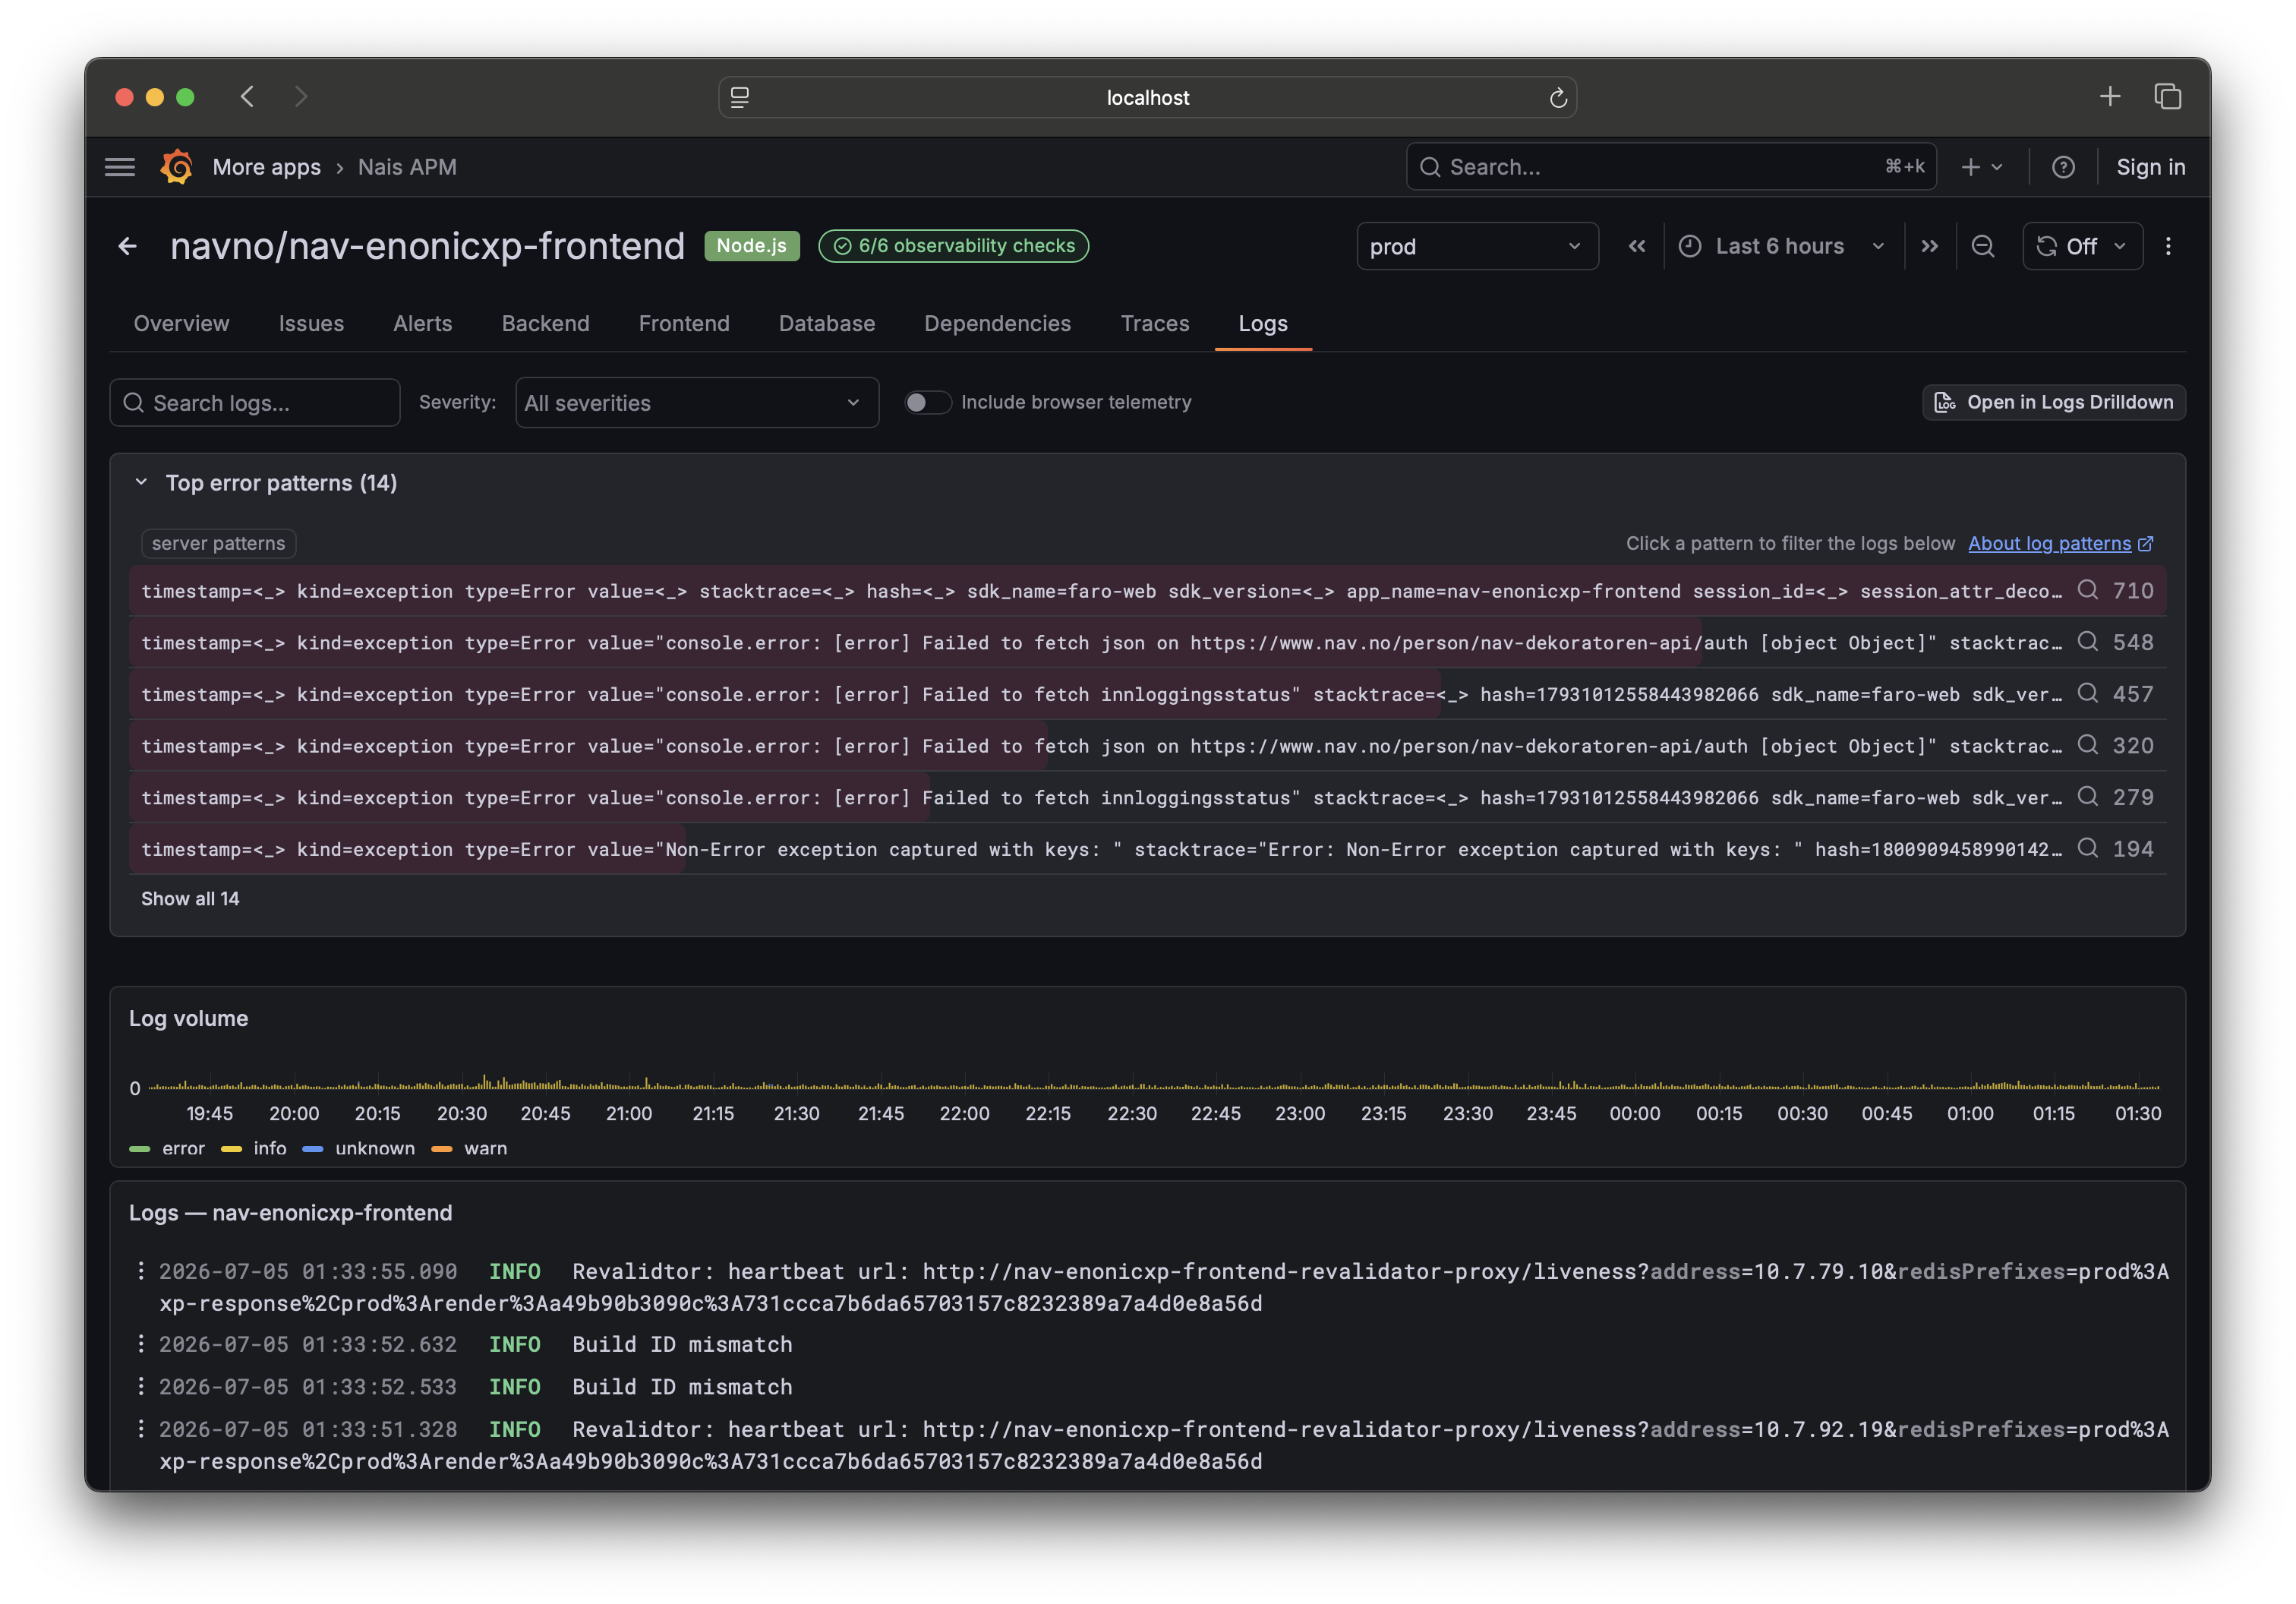Open the help question-mark menu
This screenshot has width=2296, height=1604.
tap(2063, 167)
